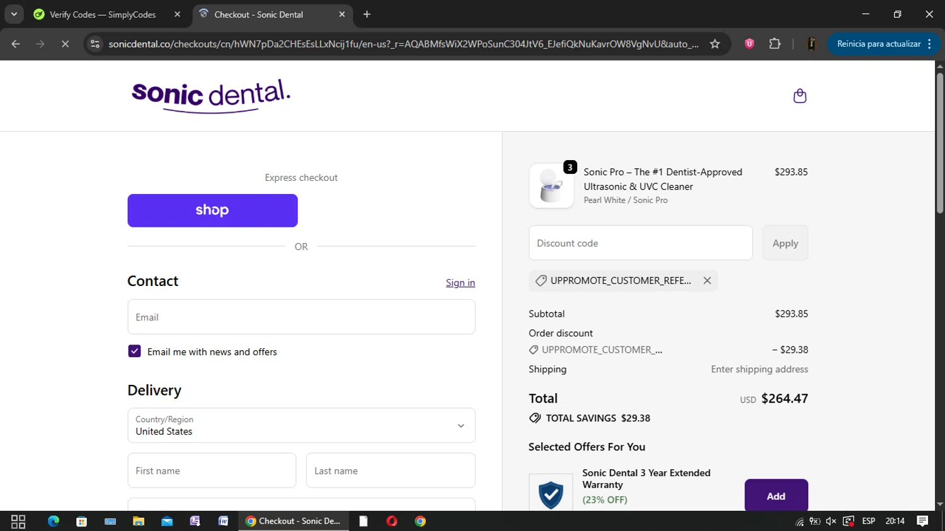This screenshot has width=945, height=531.
Task: Open a new browser tab
Action: coord(367,14)
